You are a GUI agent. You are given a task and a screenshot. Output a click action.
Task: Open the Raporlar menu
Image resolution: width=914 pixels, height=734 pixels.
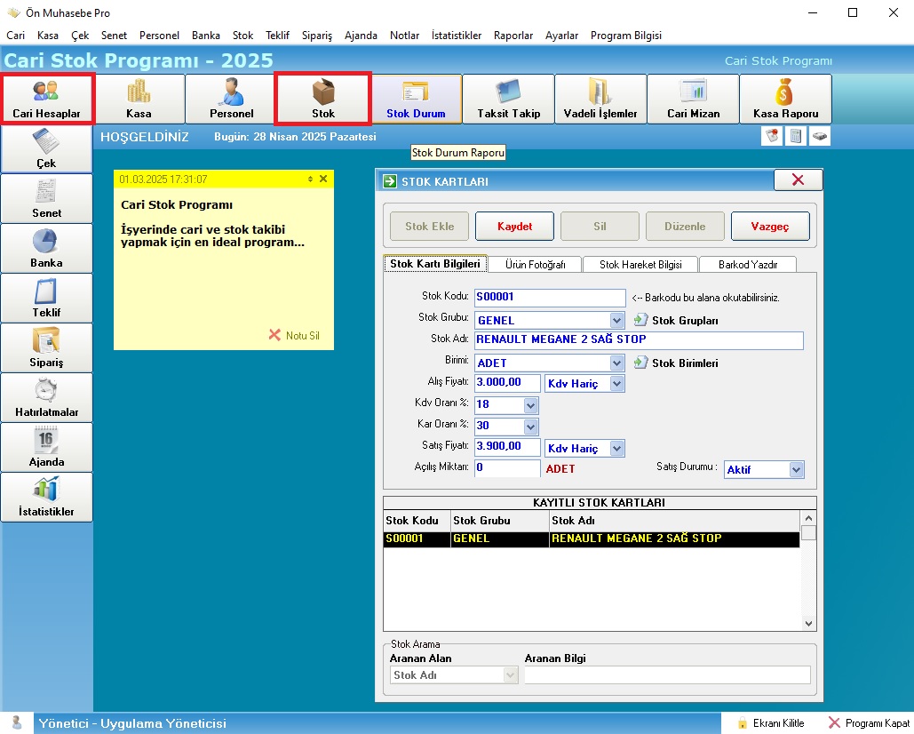[513, 36]
